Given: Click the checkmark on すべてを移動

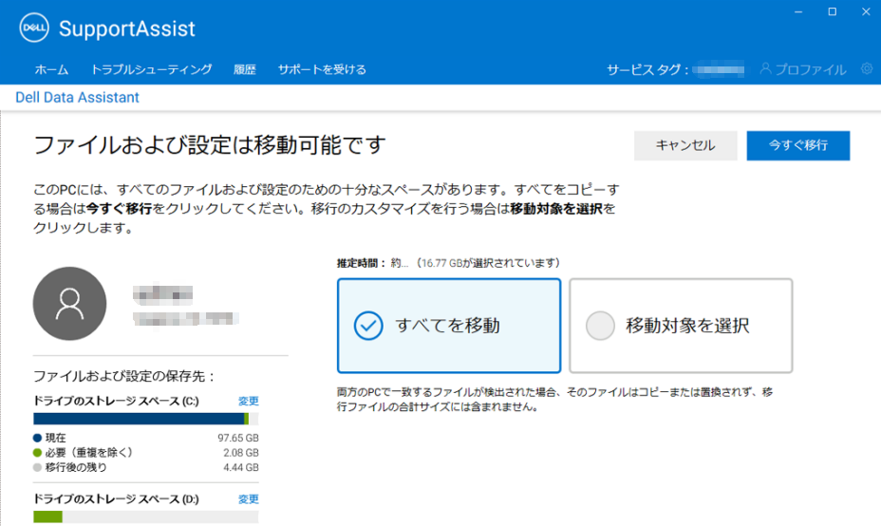Looking at the screenshot, I should 368,326.
